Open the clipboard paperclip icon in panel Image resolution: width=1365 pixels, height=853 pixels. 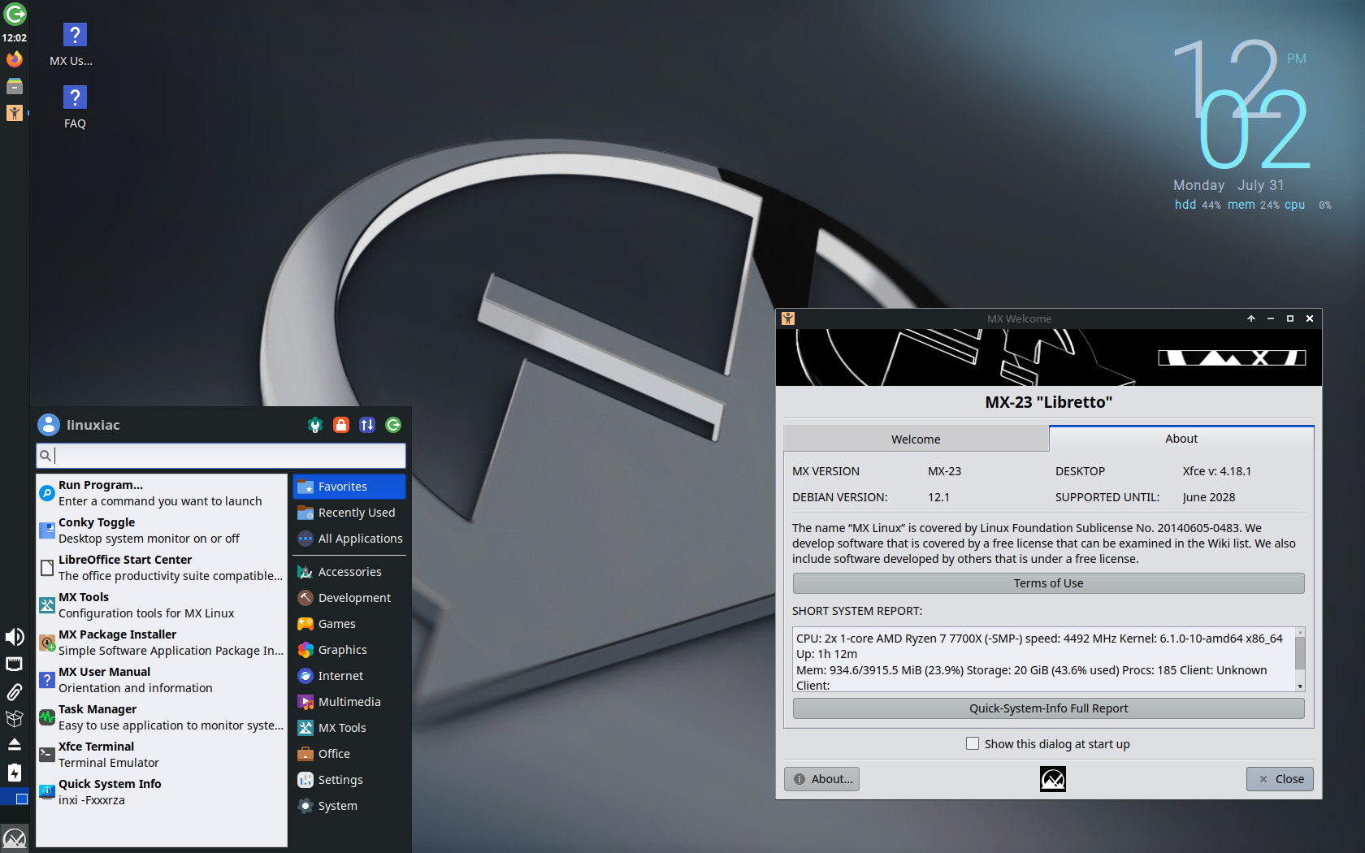tap(15, 691)
